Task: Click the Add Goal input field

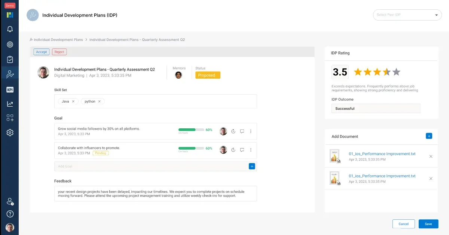Action: click(x=150, y=166)
